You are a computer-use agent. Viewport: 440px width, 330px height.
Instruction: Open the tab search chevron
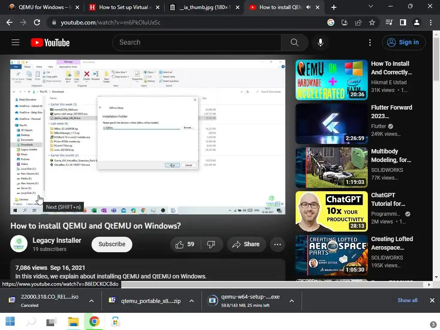(x=371, y=6)
